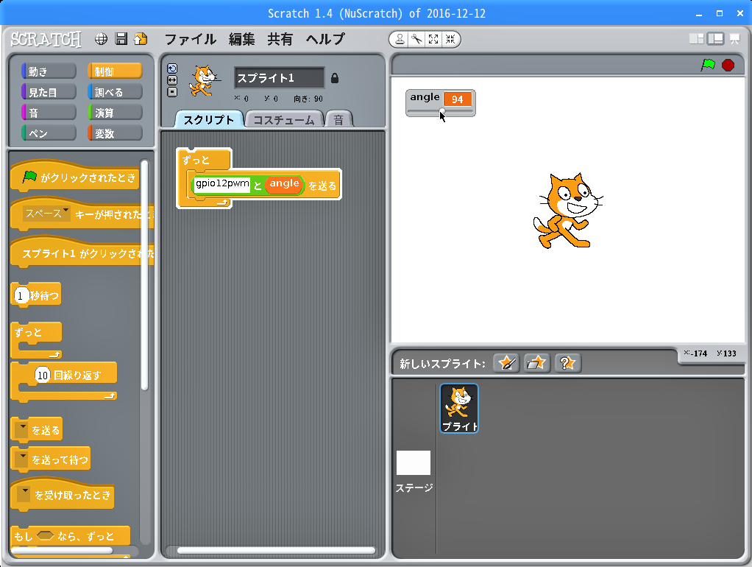Select the 見た目 block category

point(49,92)
